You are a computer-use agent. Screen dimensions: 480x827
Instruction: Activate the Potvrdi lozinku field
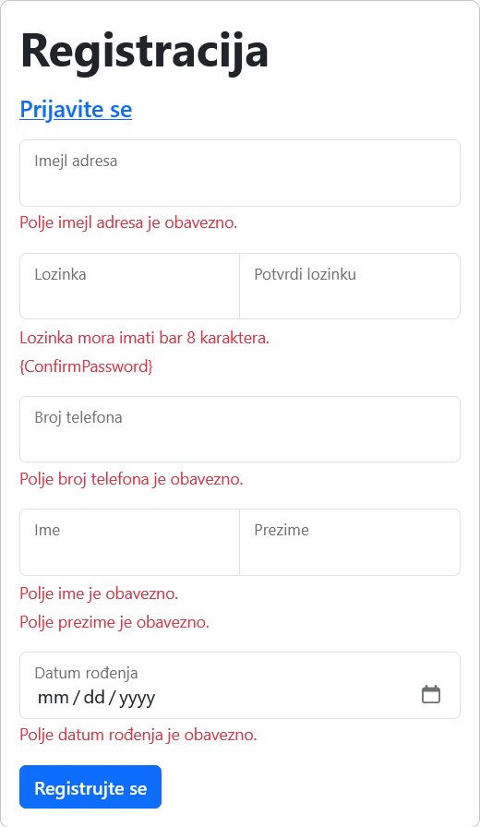tap(350, 286)
